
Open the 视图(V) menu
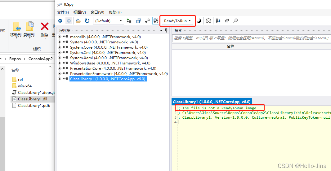click(80, 12)
